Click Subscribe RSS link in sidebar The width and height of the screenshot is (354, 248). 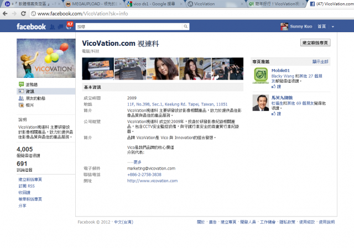pos(27,186)
